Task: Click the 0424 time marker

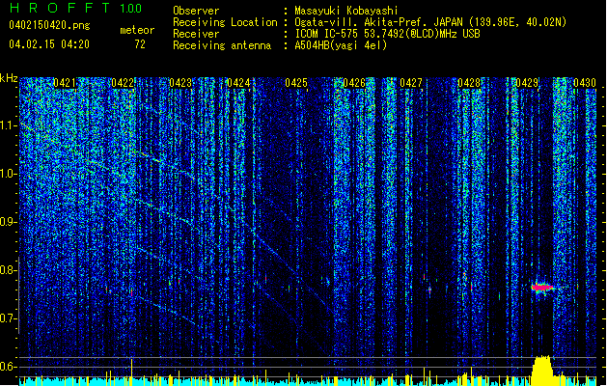Action: (238, 83)
